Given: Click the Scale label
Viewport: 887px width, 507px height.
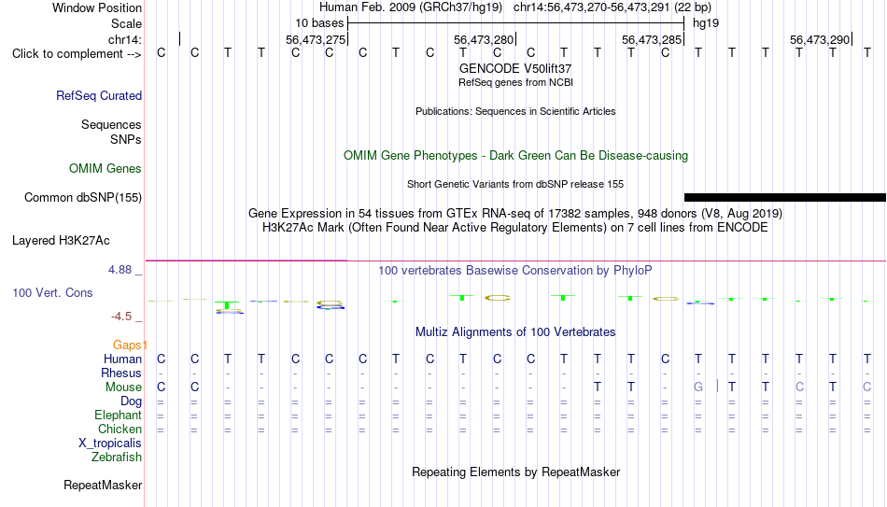Looking at the screenshot, I should coord(127,23).
